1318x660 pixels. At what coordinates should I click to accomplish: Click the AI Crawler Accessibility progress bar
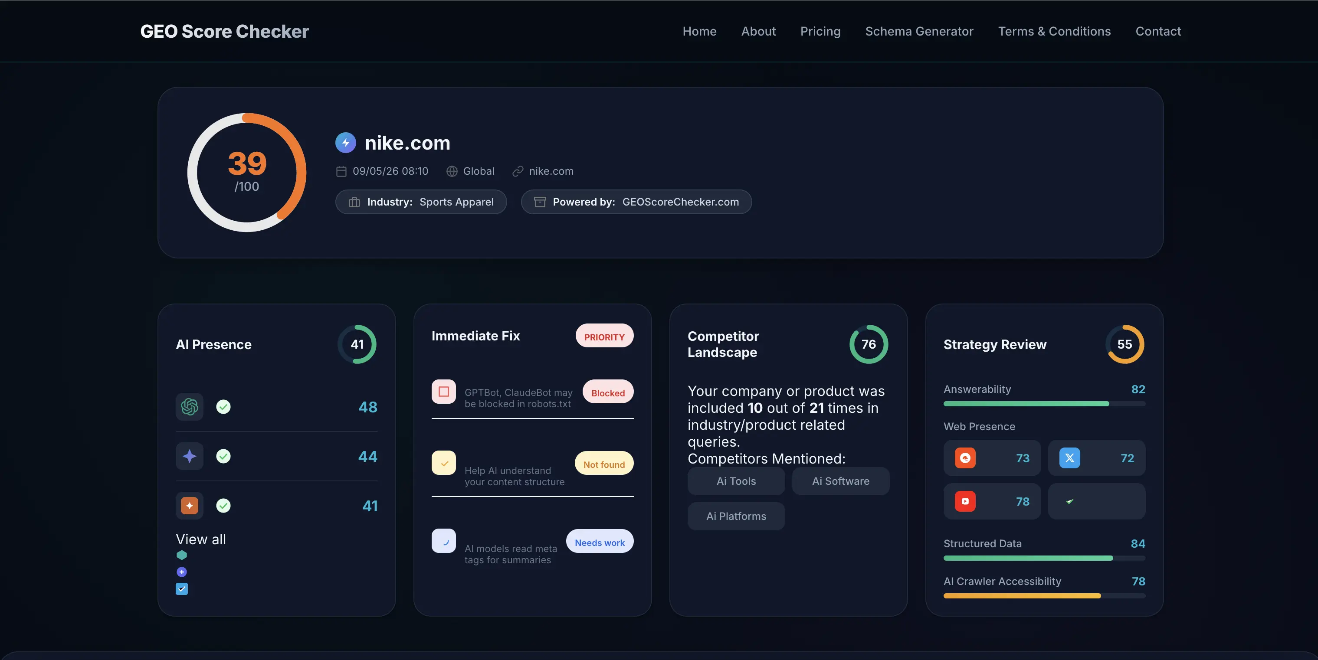click(x=1044, y=596)
